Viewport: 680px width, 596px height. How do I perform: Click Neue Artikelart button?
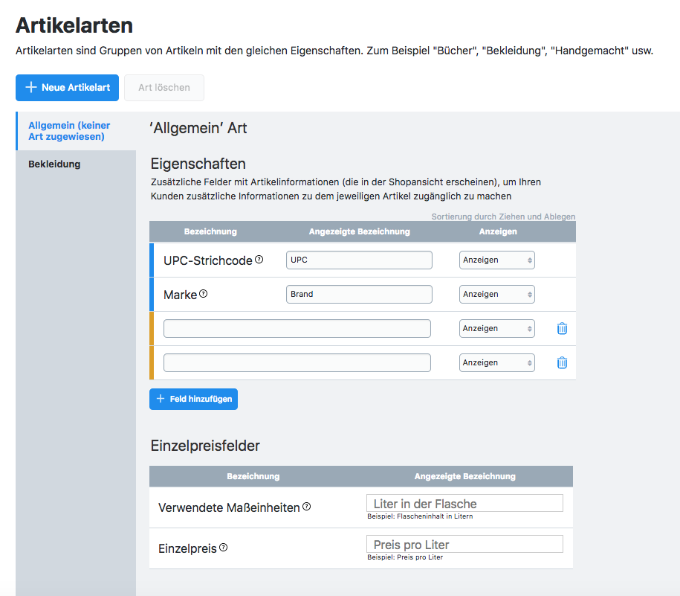[x=67, y=87]
